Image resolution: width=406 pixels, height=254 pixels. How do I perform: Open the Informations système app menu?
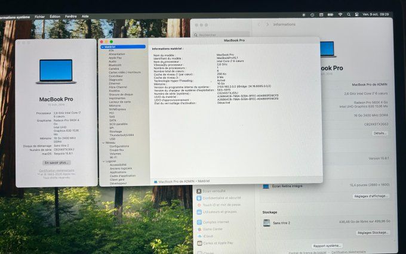tap(15, 17)
